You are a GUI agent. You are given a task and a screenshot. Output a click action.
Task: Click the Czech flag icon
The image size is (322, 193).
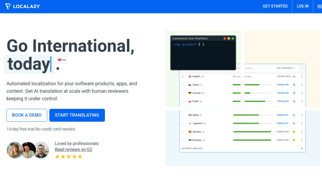point(190,85)
